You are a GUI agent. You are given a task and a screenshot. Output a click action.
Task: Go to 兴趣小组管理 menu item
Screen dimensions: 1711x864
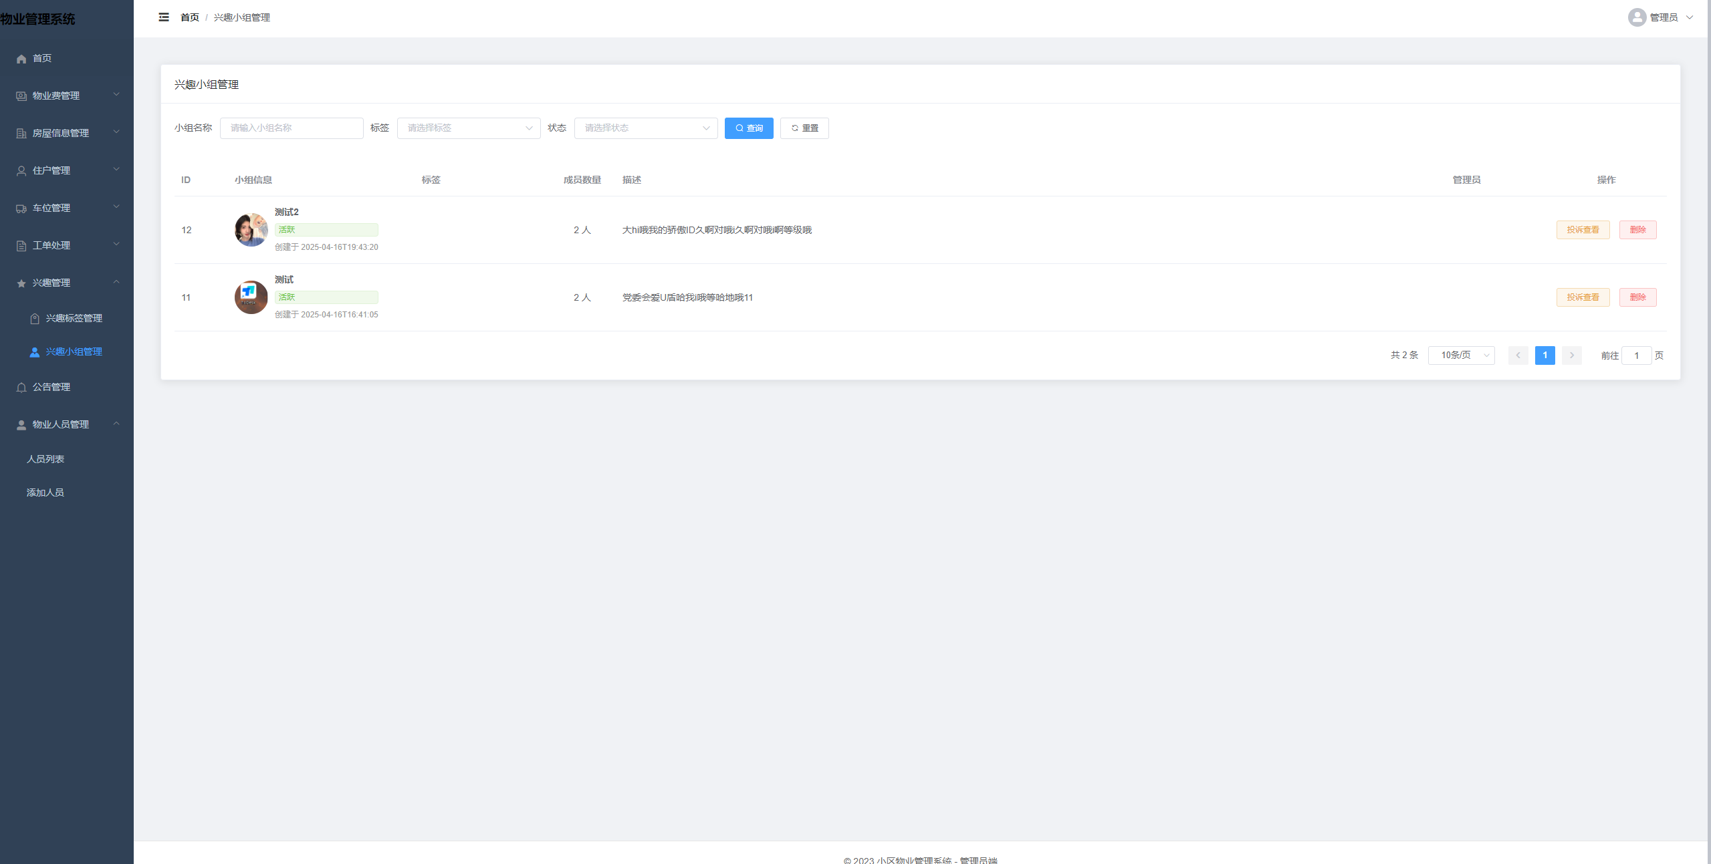tap(74, 352)
